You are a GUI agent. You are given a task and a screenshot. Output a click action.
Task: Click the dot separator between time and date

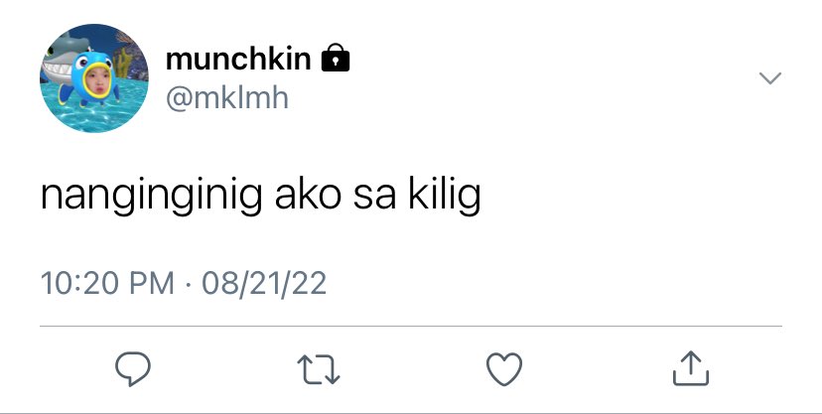pyautogui.click(x=189, y=284)
